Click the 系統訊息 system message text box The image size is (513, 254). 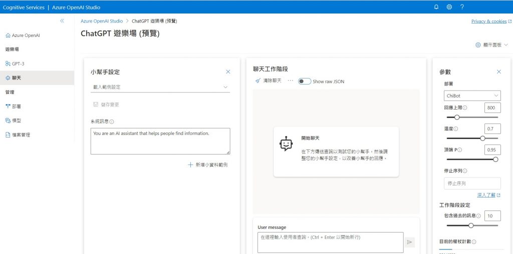coord(160,141)
